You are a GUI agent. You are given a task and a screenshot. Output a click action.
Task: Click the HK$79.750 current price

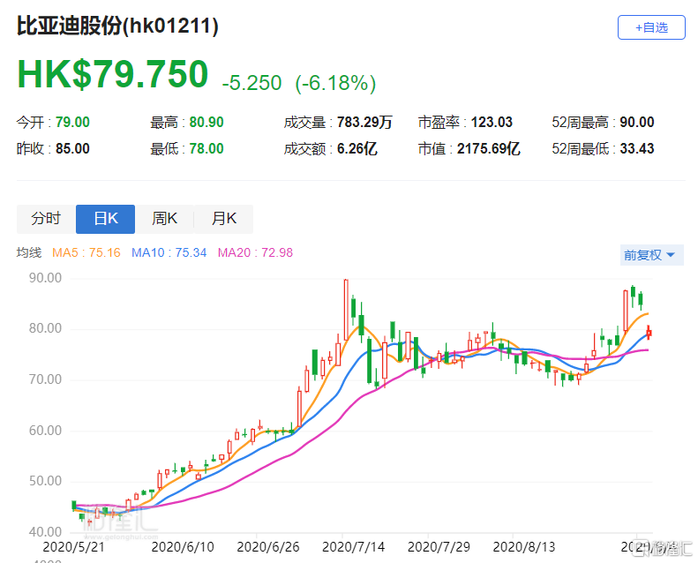(x=113, y=76)
